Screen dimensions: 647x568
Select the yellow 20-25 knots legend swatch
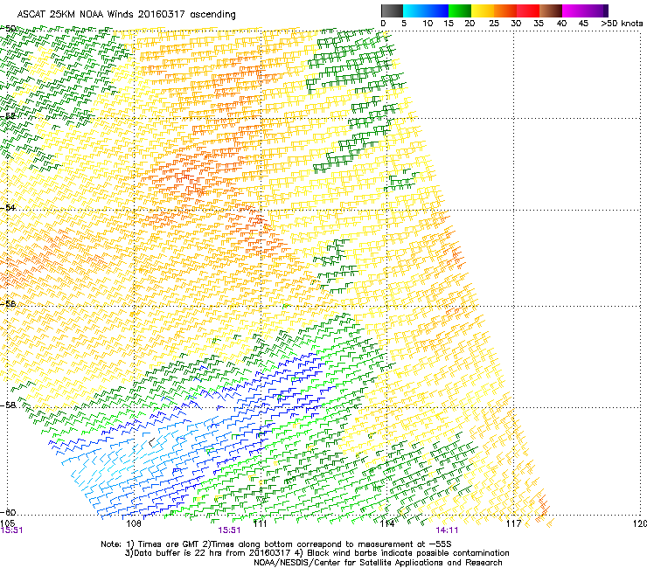point(483,10)
